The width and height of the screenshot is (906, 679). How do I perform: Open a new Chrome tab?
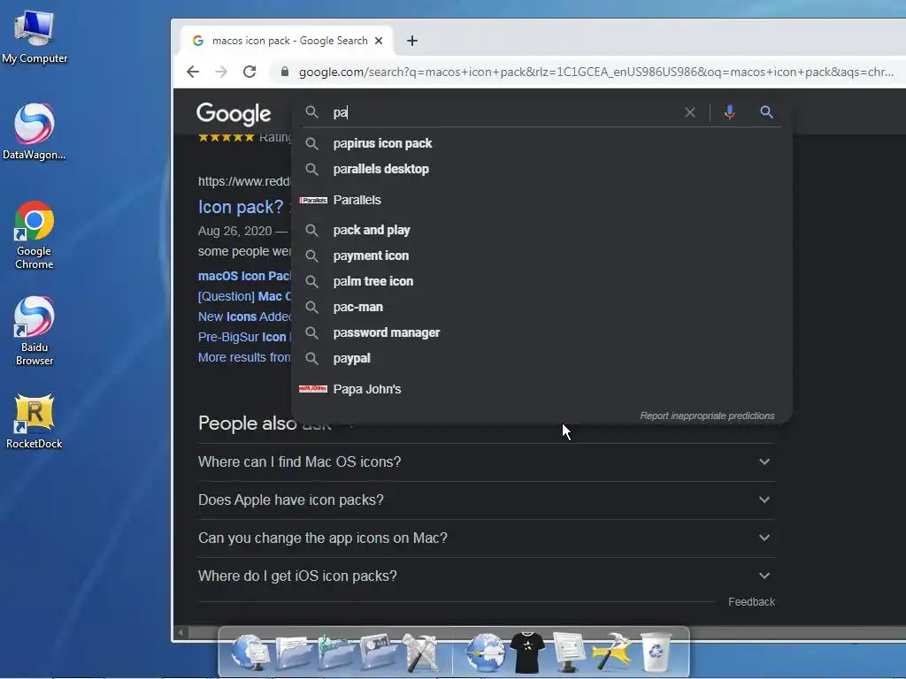click(412, 41)
